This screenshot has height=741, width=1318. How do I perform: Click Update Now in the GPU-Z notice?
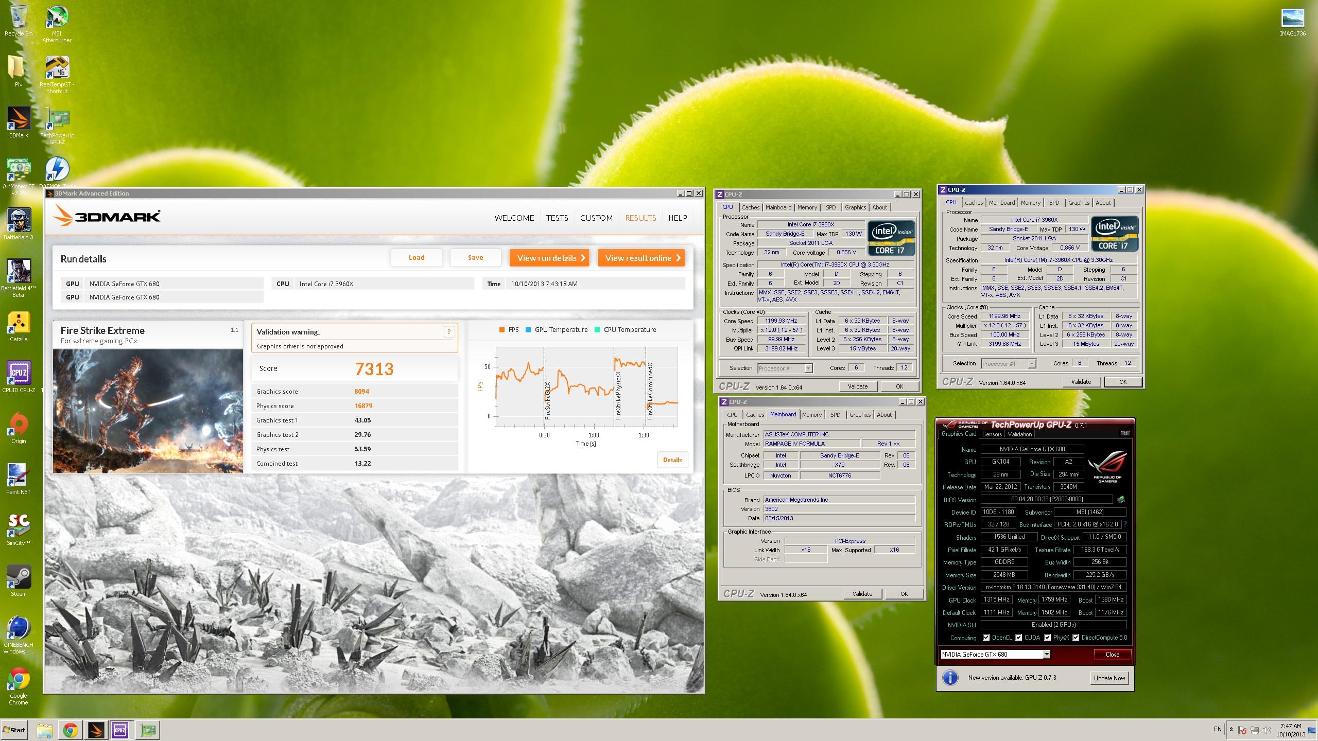pos(1109,678)
